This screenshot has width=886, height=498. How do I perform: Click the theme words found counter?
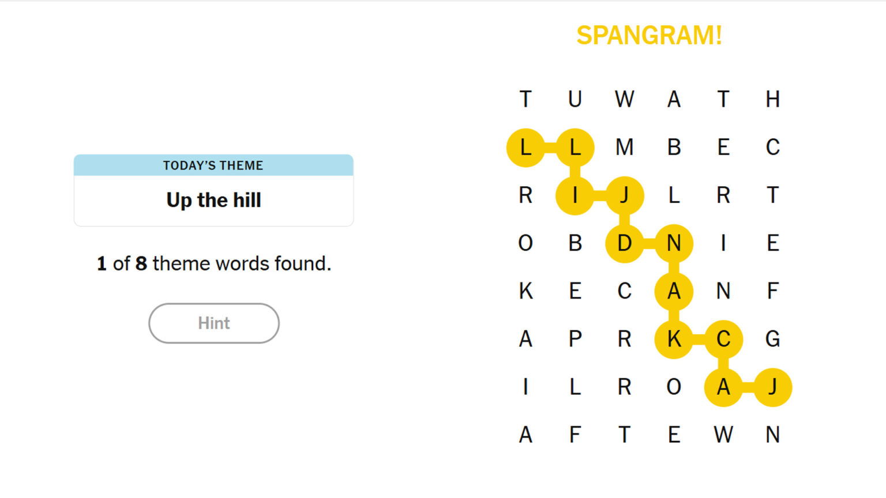[213, 263]
